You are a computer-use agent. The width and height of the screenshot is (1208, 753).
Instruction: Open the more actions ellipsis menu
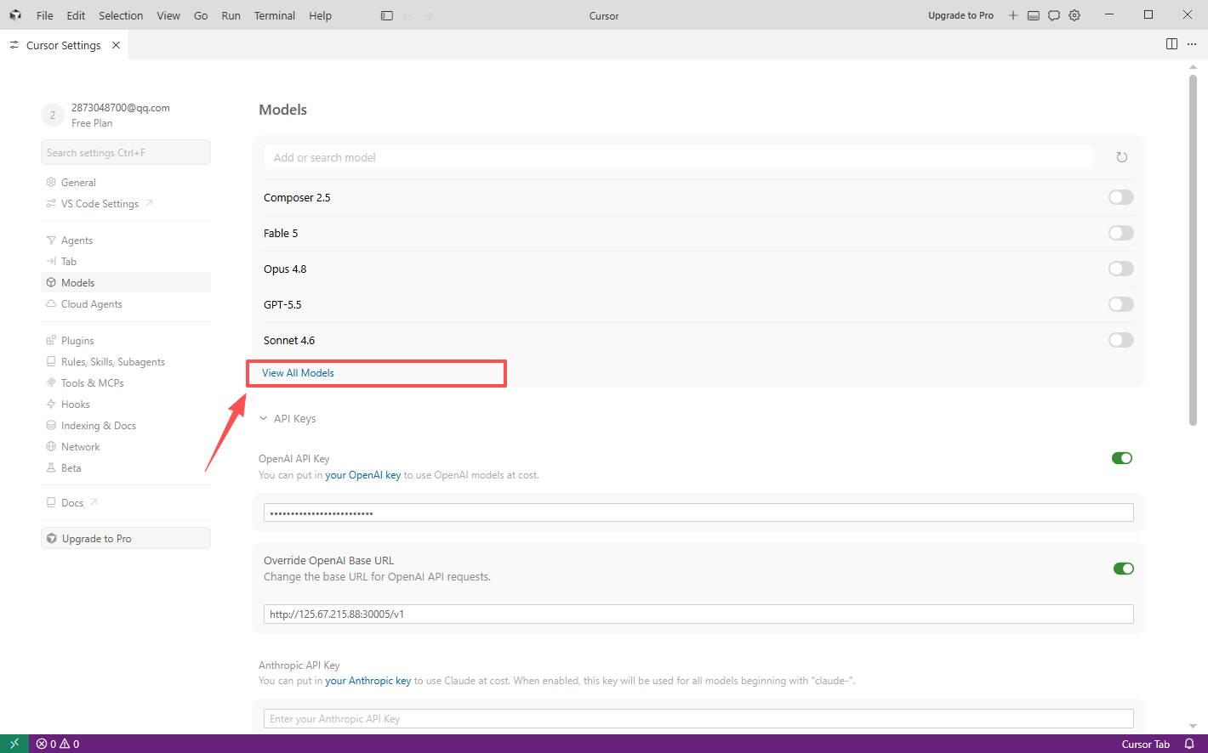(1192, 44)
